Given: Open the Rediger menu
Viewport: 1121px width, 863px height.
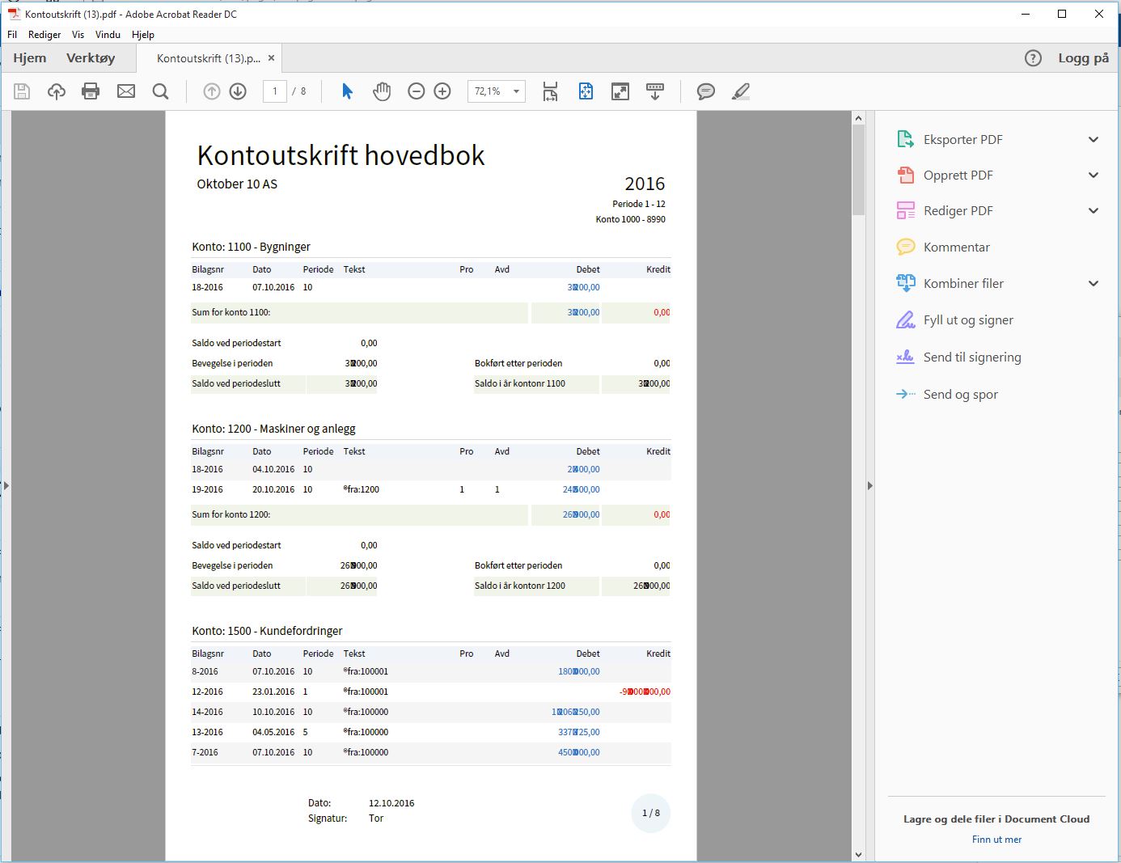Looking at the screenshot, I should (44, 35).
